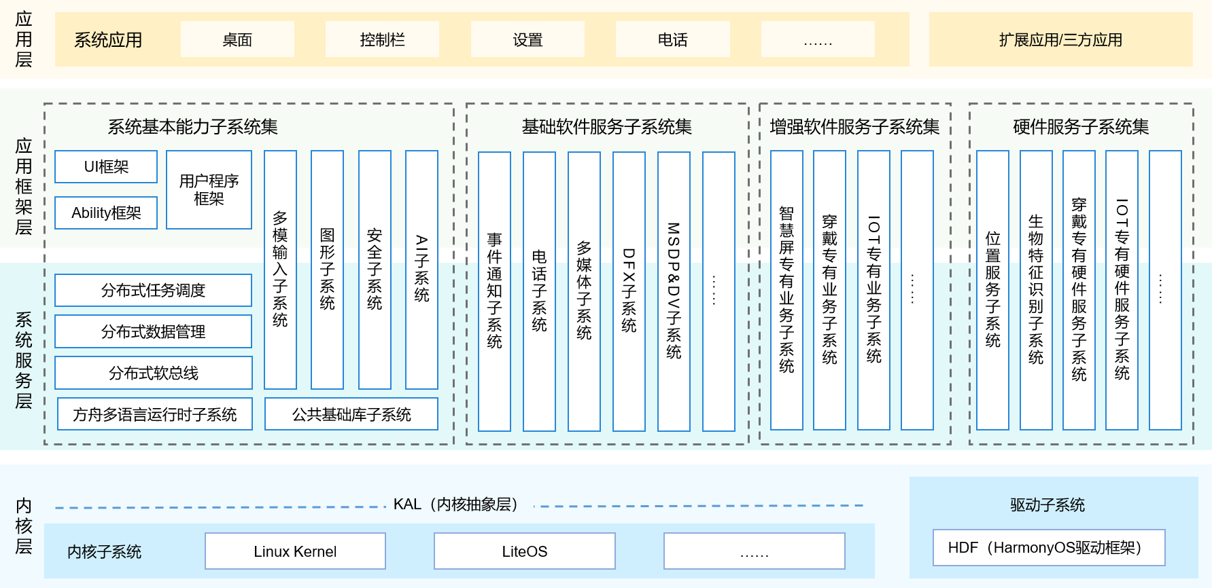Click the 桌面 box in 系统应用
This screenshot has width=1212, height=588.
pos(237,39)
